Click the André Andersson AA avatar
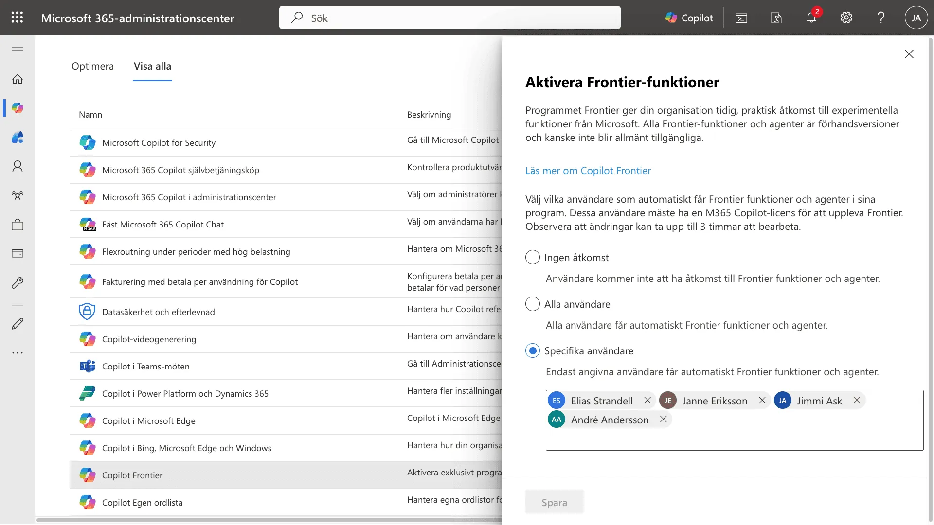The width and height of the screenshot is (934, 525). 557,420
